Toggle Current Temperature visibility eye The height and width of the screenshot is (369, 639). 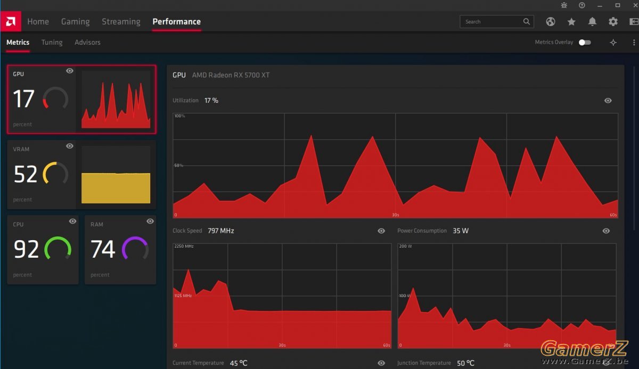point(381,363)
